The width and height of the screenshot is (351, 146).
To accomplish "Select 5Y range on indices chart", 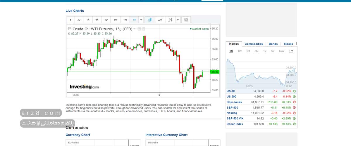I will [x=273, y=51].
